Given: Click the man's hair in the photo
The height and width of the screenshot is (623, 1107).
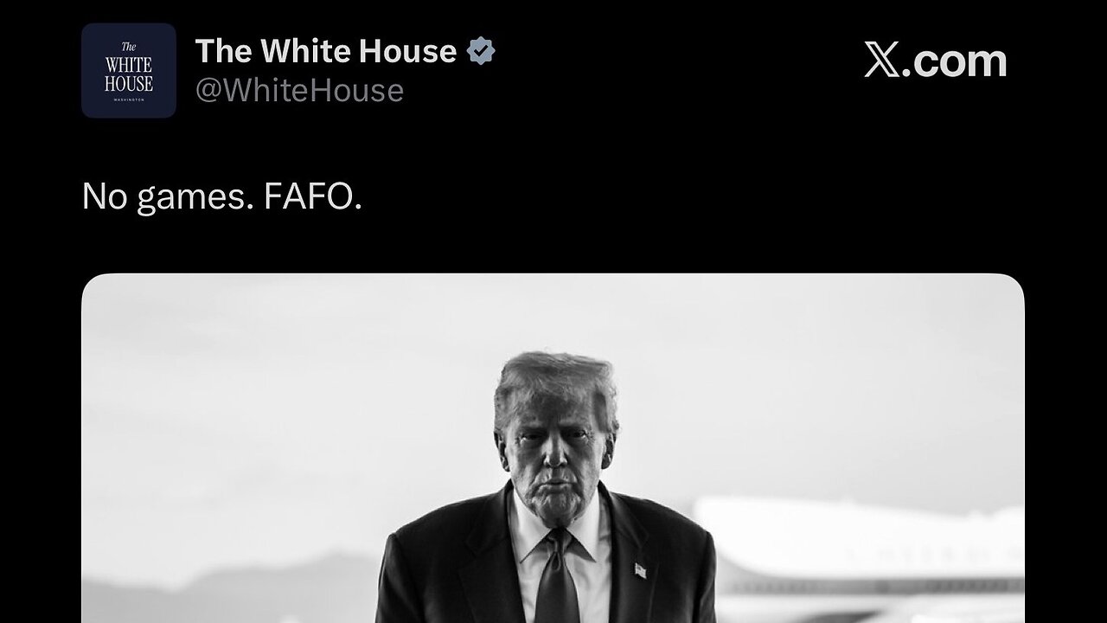Looking at the screenshot, I should click(x=553, y=381).
